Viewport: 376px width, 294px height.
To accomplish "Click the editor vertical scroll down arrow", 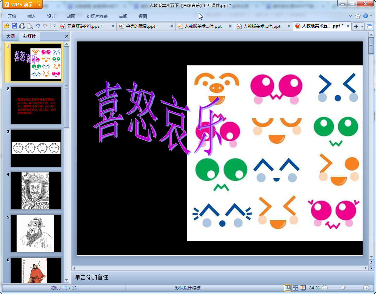I will point(371,257).
